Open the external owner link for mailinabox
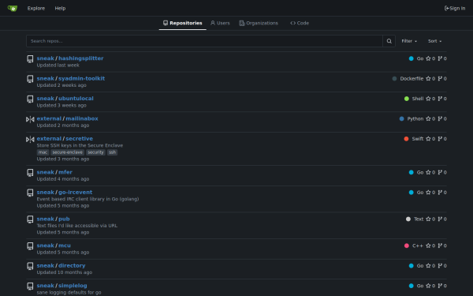 tap(49, 118)
